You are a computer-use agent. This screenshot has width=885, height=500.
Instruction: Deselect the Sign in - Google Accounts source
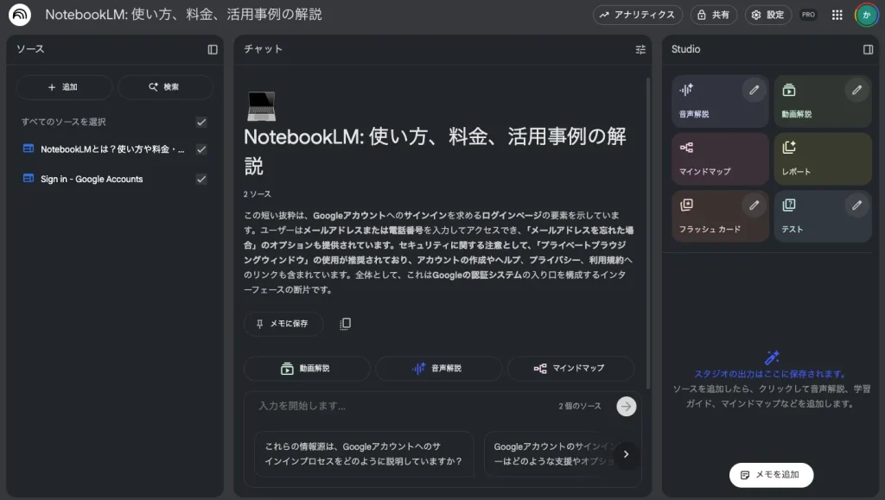click(x=201, y=179)
